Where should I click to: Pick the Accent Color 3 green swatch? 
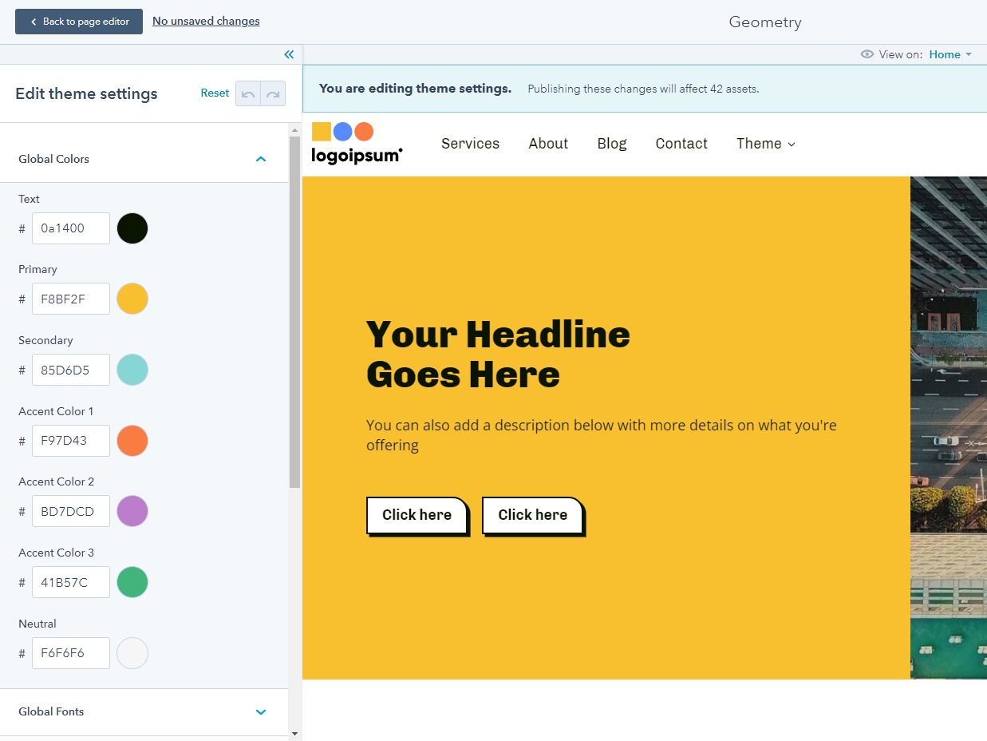pos(132,582)
